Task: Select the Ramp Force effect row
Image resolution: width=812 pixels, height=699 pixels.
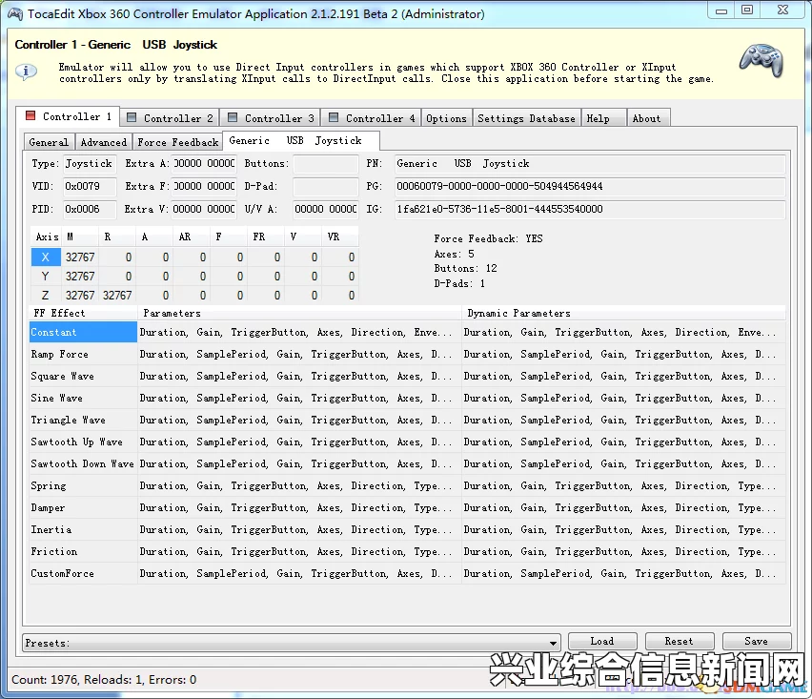Action: [x=408, y=355]
